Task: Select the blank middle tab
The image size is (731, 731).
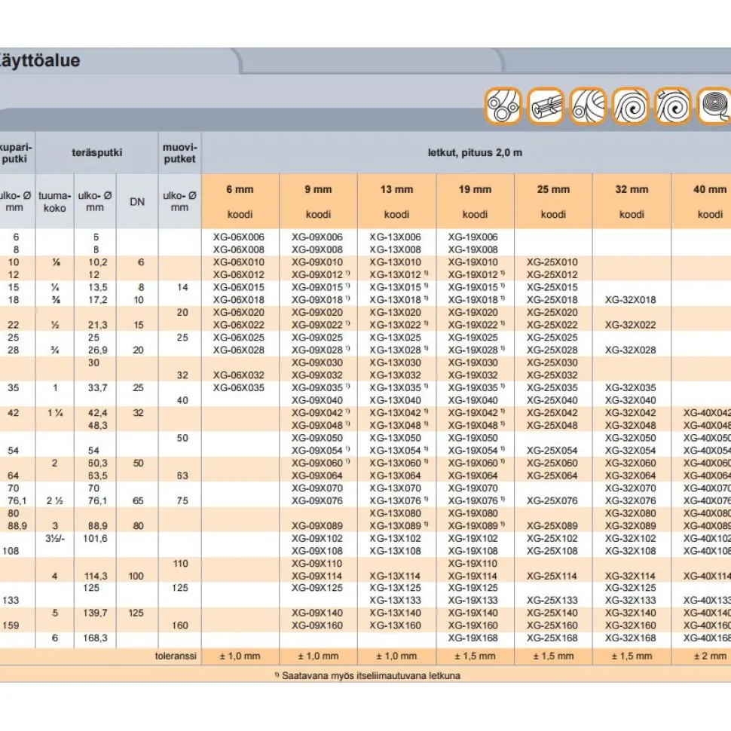Action: pyautogui.click(x=371, y=60)
